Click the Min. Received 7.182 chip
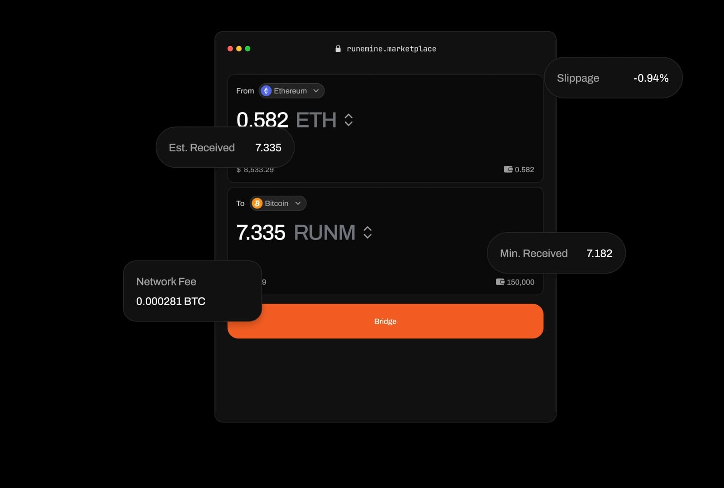The image size is (724, 488). coord(556,253)
